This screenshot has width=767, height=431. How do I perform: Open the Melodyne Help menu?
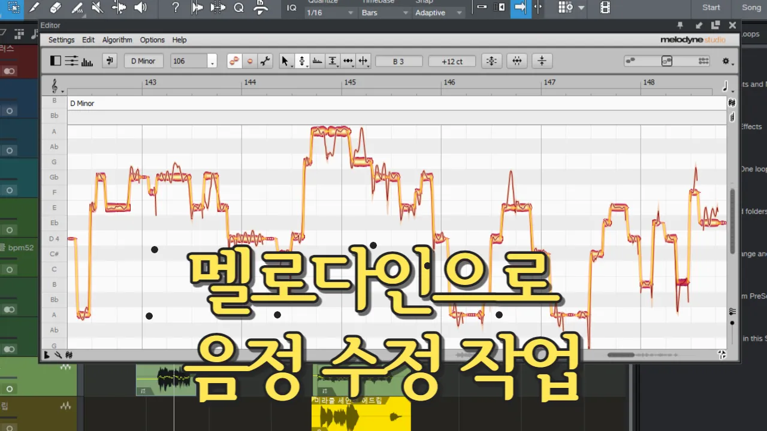(x=179, y=40)
